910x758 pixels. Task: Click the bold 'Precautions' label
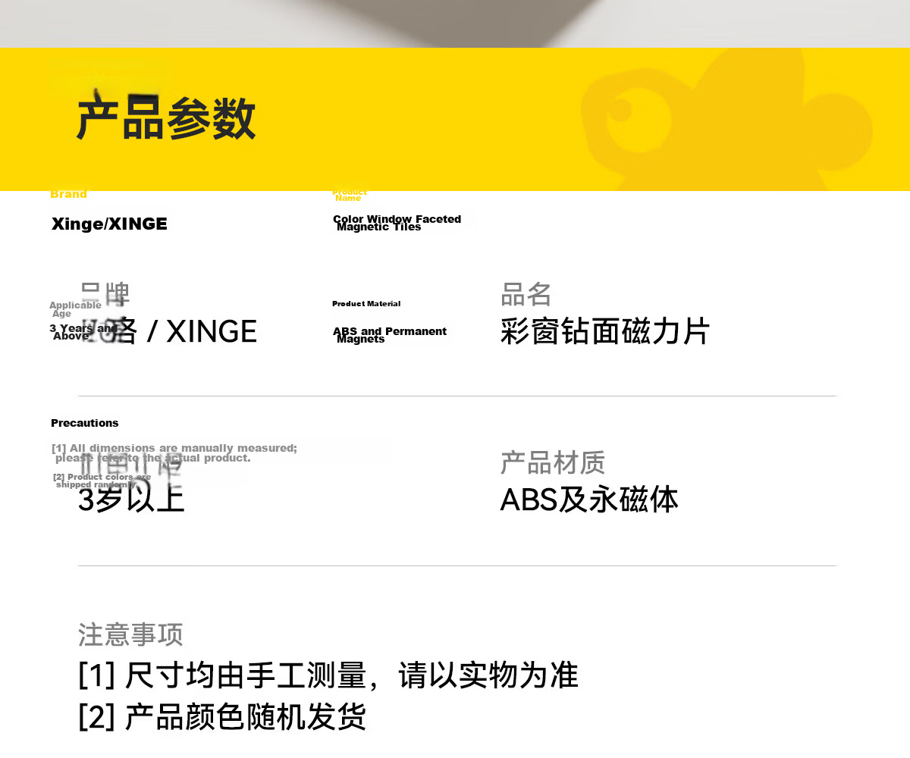click(x=85, y=423)
